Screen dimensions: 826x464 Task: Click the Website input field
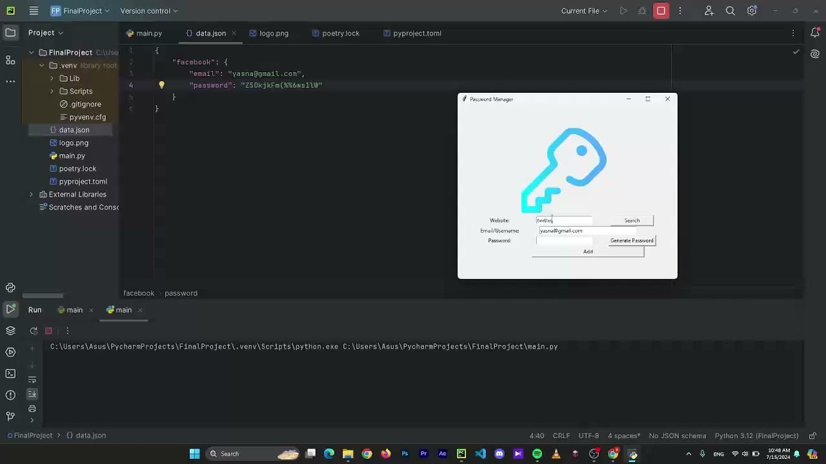pos(564,220)
